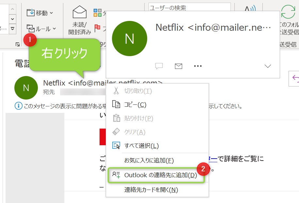The height and width of the screenshot is (203, 299).
Task: Click the green N avatar beside Netflix sender
Action: [x=26, y=88]
